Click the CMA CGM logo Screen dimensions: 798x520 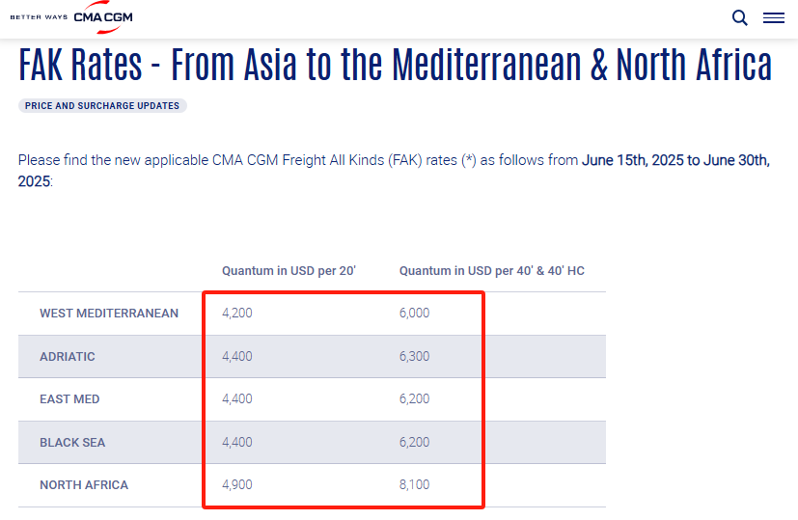click(103, 17)
